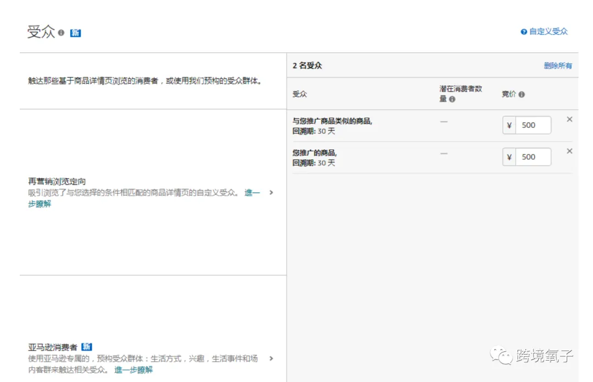Select 再营销浏览定向 heading
The height and width of the screenshot is (382, 593).
57,182
